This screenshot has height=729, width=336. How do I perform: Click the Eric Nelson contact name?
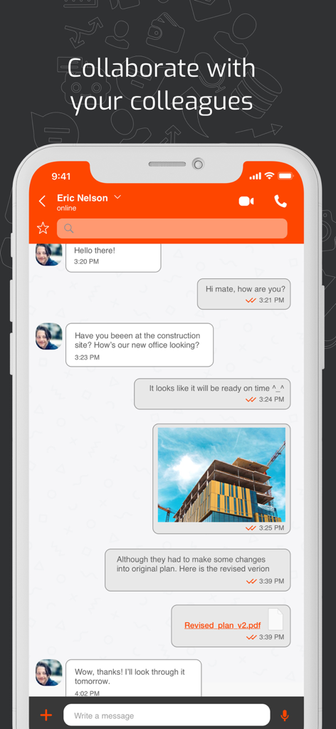83,198
